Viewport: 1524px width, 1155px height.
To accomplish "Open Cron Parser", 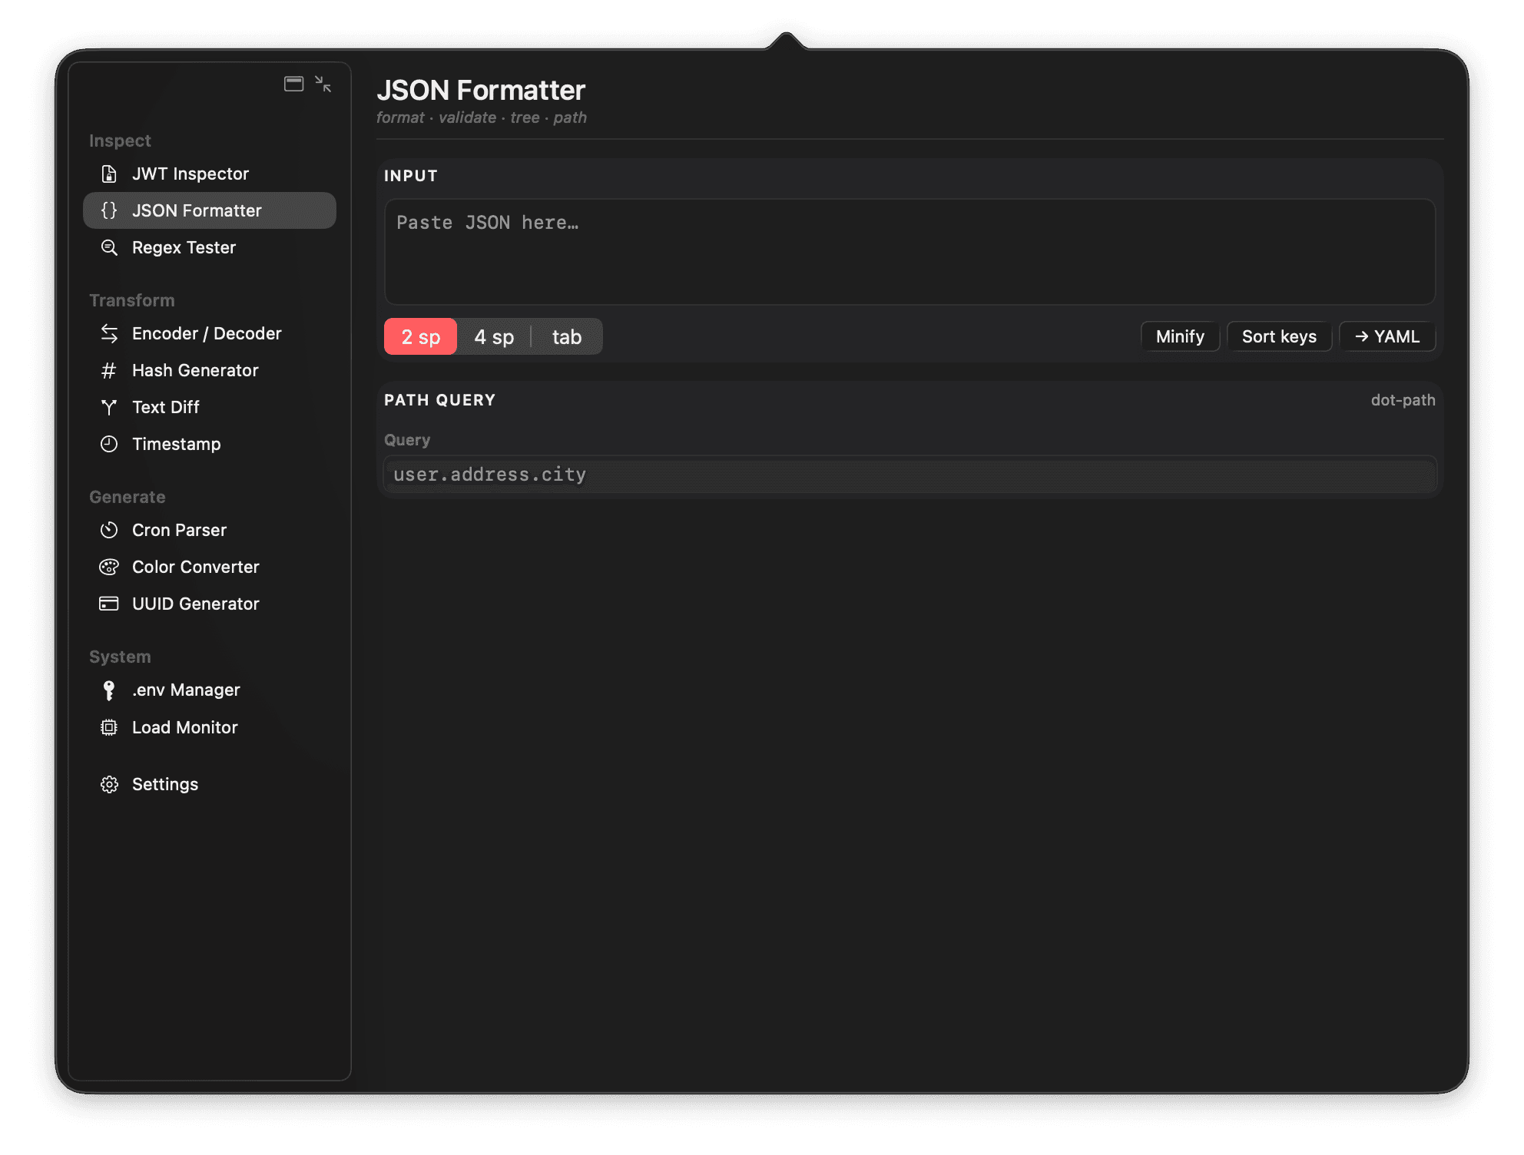I will [210, 530].
